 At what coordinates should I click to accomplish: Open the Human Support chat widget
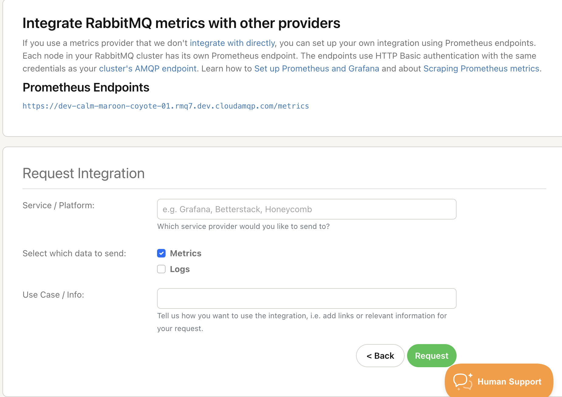pos(509,381)
